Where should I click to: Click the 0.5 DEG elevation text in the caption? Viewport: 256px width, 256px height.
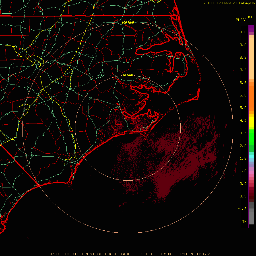145,254
